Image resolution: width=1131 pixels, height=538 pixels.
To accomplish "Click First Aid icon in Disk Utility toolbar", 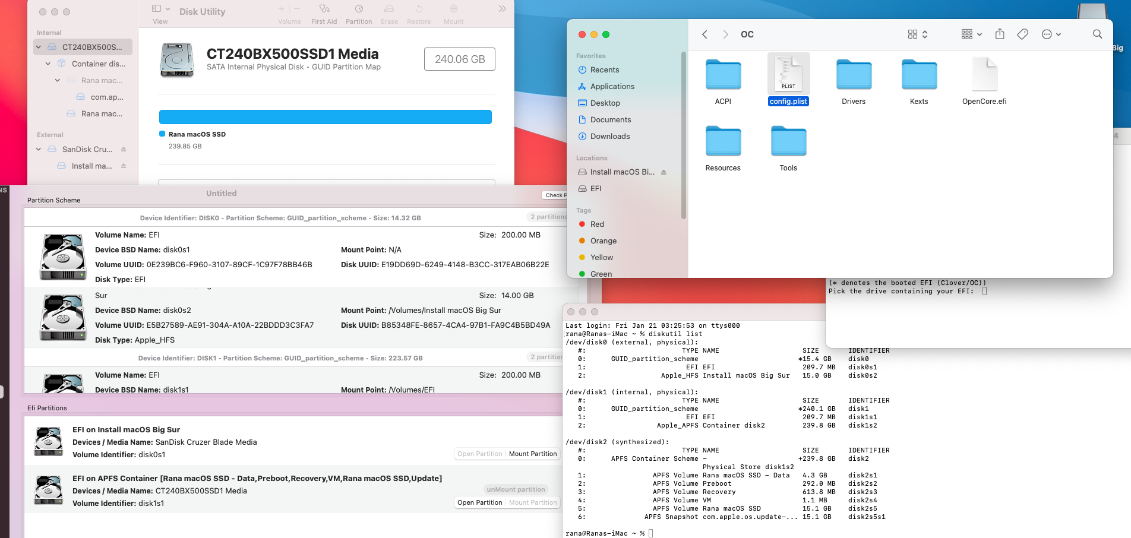I will click(x=324, y=9).
